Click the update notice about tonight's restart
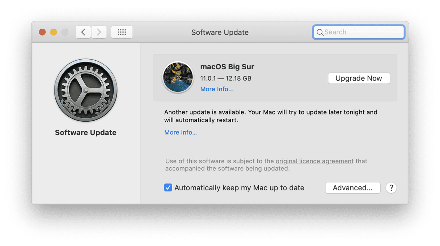 click(270, 116)
